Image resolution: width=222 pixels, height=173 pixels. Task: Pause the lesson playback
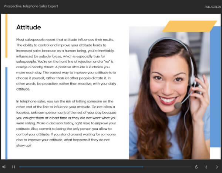click(14, 167)
